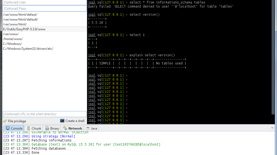Click the 'Database [test] on MySQL' log line

[x=82, y=144]
